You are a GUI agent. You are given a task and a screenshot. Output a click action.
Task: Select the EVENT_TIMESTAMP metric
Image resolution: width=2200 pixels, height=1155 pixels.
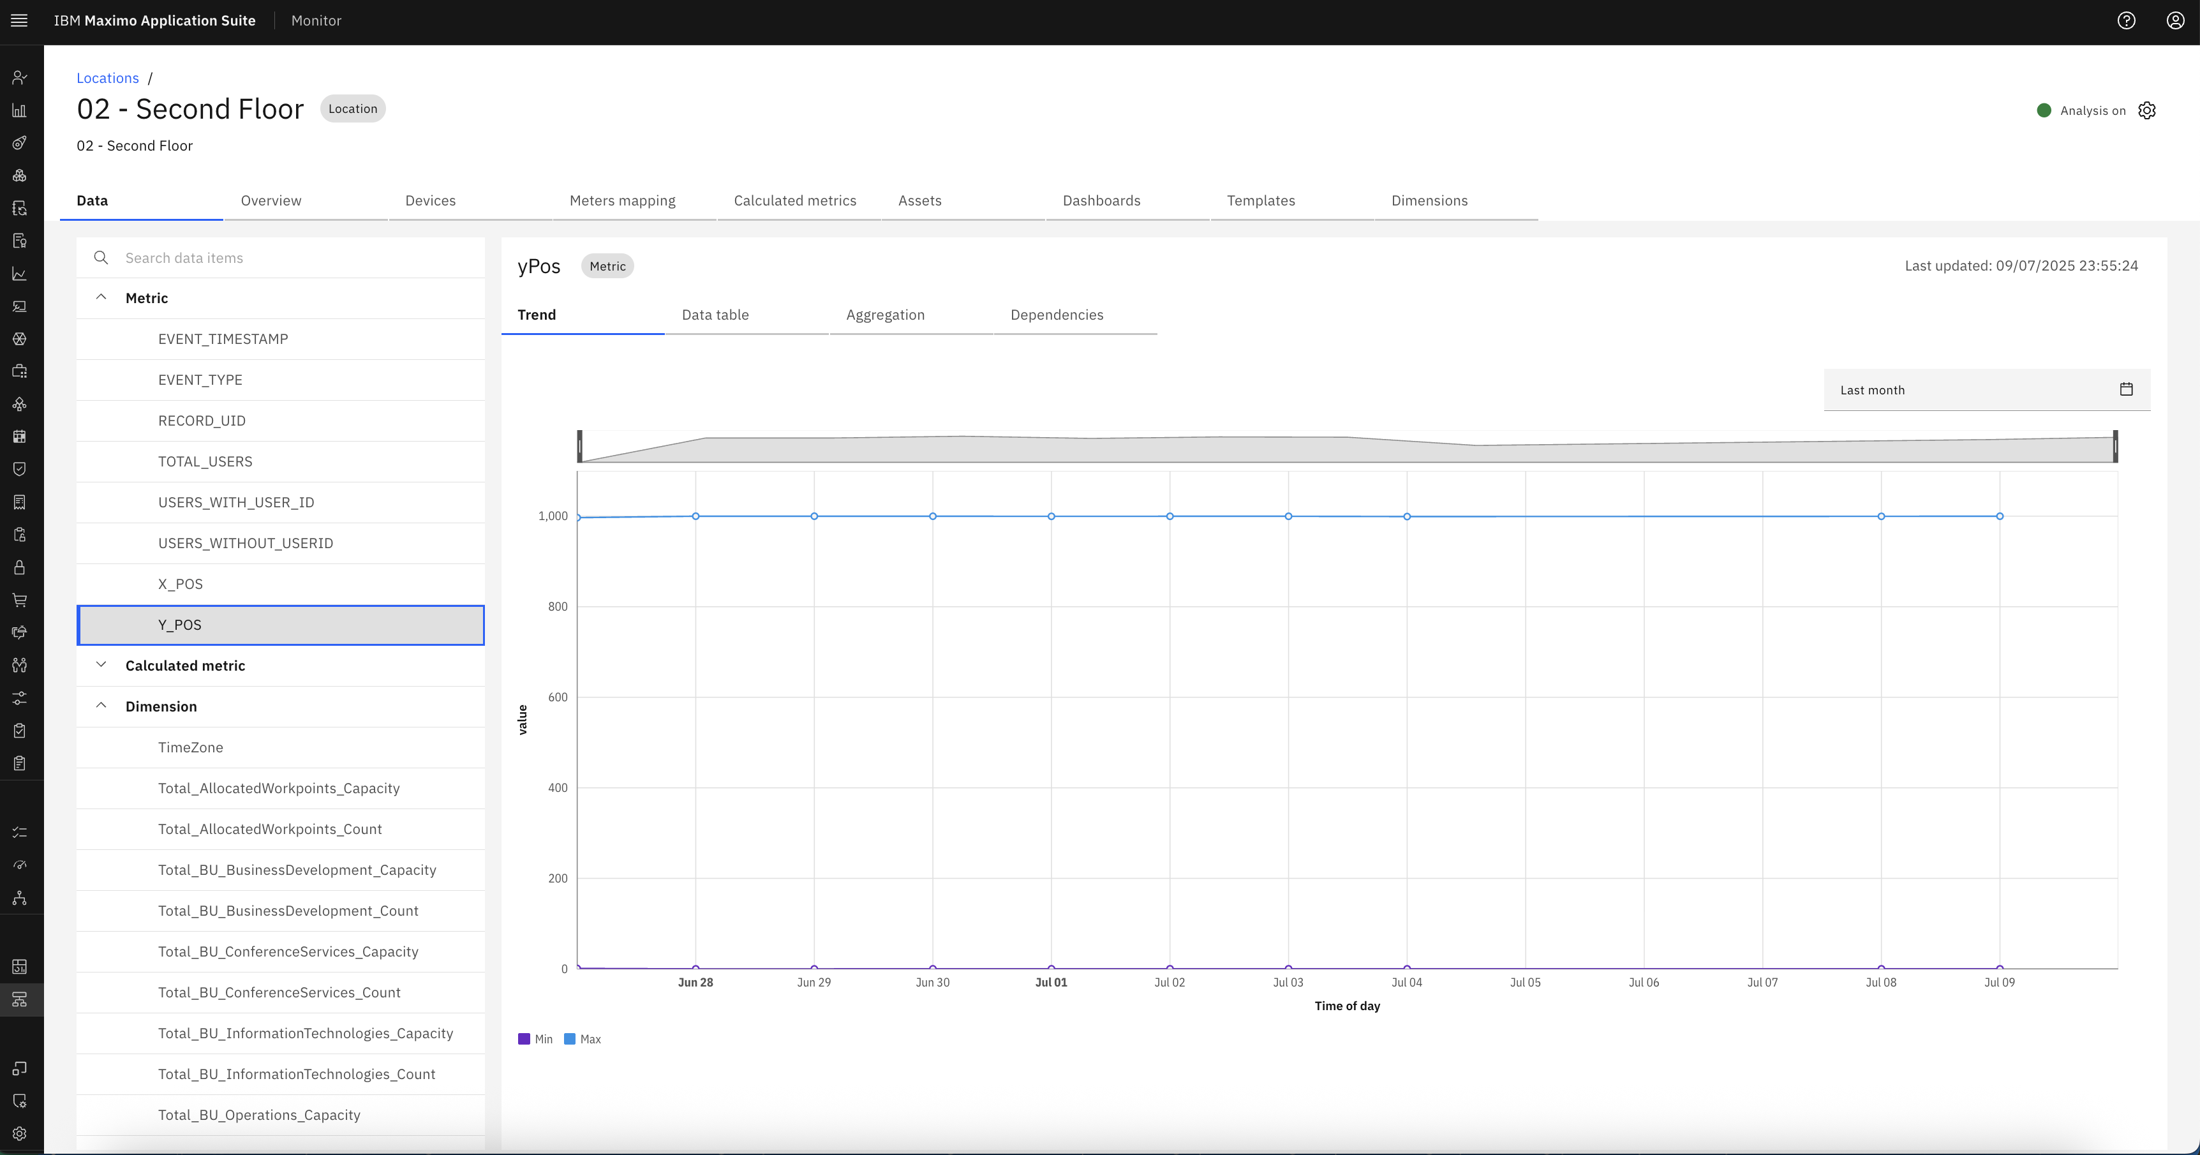click(x=281, y=339)
